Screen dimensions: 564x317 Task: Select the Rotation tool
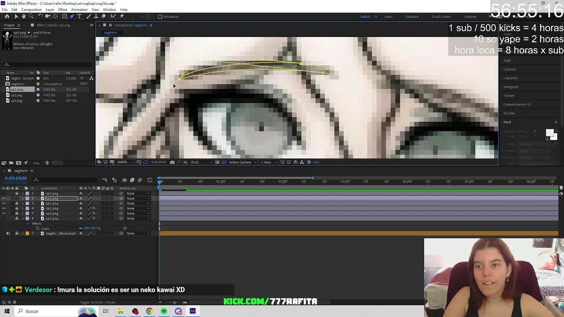[41, 16]
